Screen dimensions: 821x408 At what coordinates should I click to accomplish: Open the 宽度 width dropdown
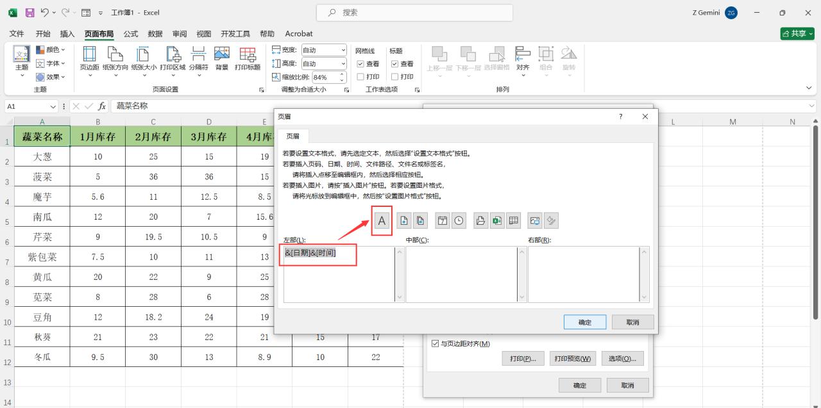[343, 50]
